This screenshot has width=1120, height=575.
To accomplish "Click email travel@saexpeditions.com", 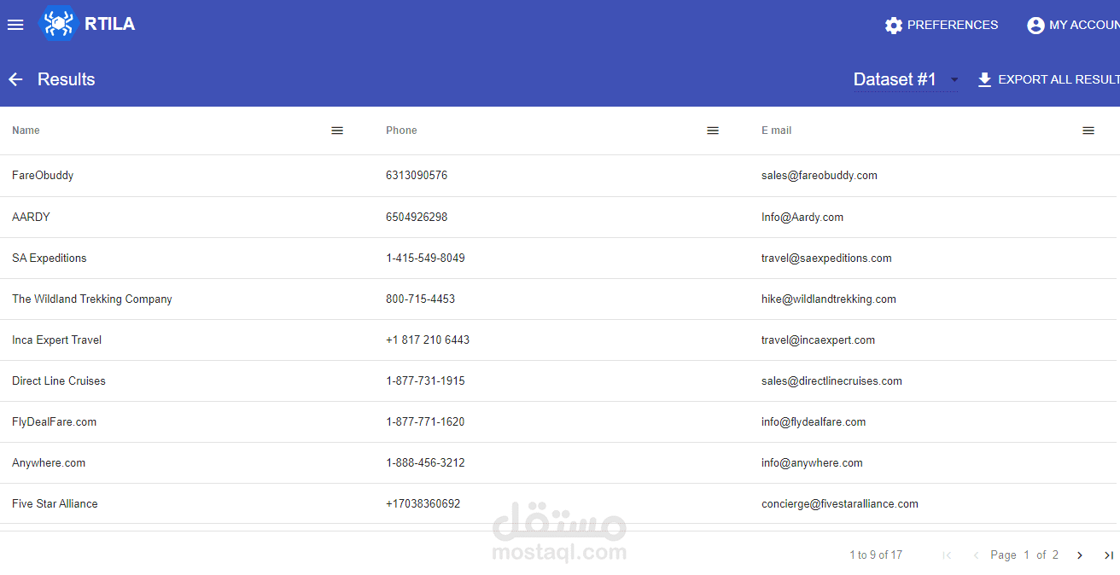I will (x=826, y=258).
